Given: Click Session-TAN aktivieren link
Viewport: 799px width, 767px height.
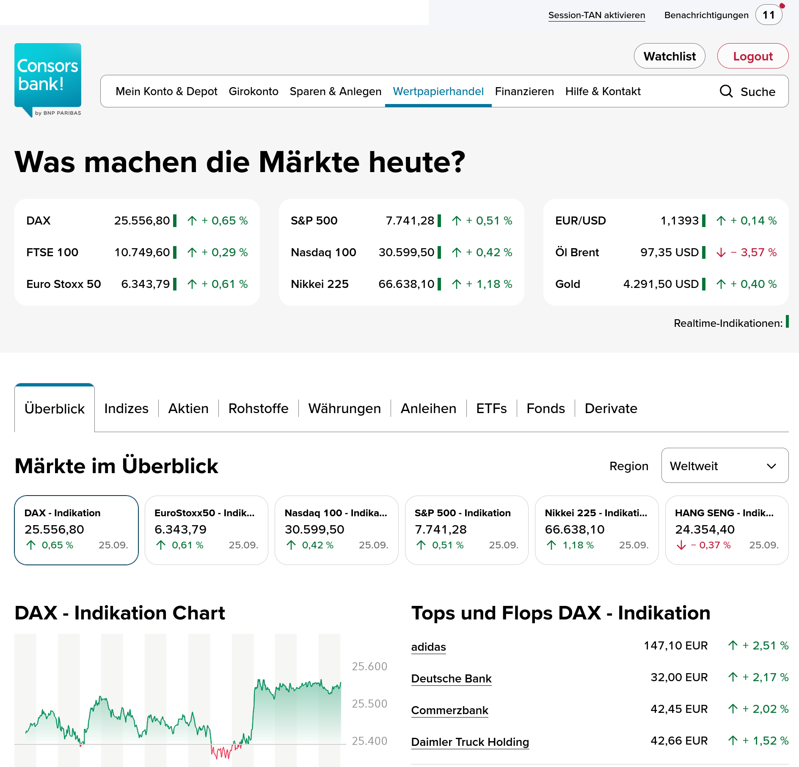Looking at the screenshot, I should coord(597,15).
